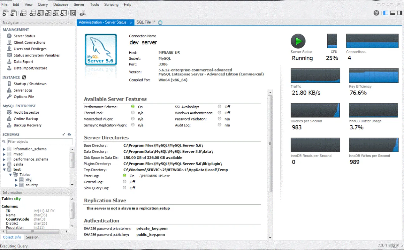Screen dimensions: 404x250
Task: Expand the sakila schema
Action: pyautogui.click(x=4, y=164)
